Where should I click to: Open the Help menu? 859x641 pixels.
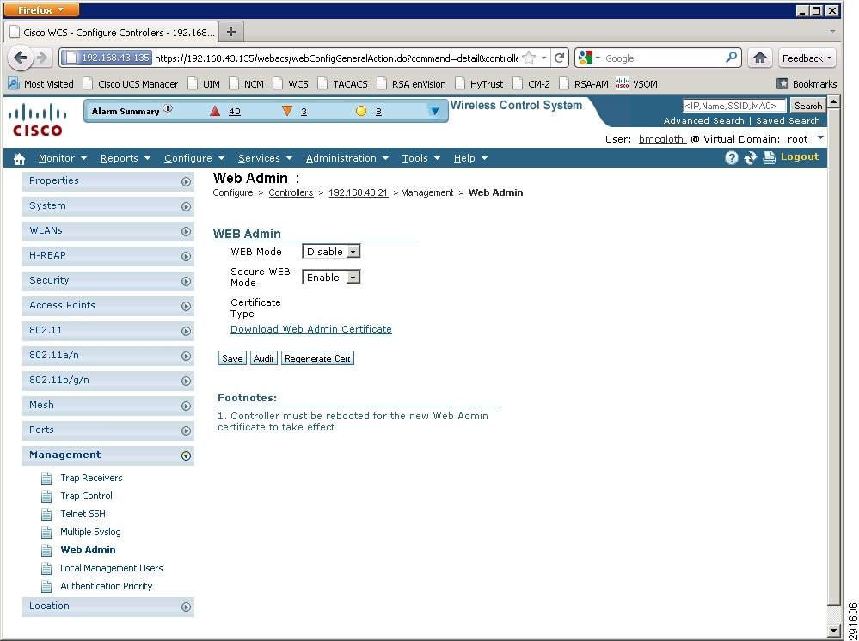click(x=470, y=158)
